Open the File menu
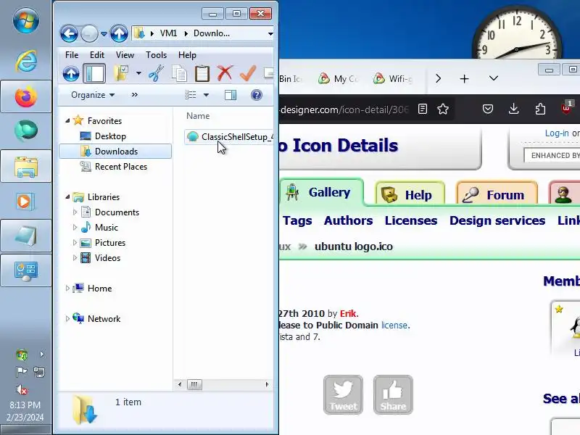 tap(72, 55)
